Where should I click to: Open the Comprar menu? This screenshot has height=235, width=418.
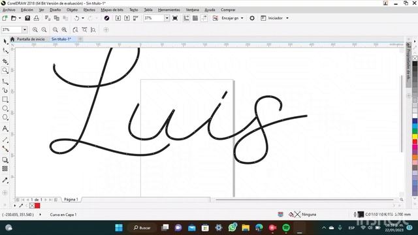(228, 10)
